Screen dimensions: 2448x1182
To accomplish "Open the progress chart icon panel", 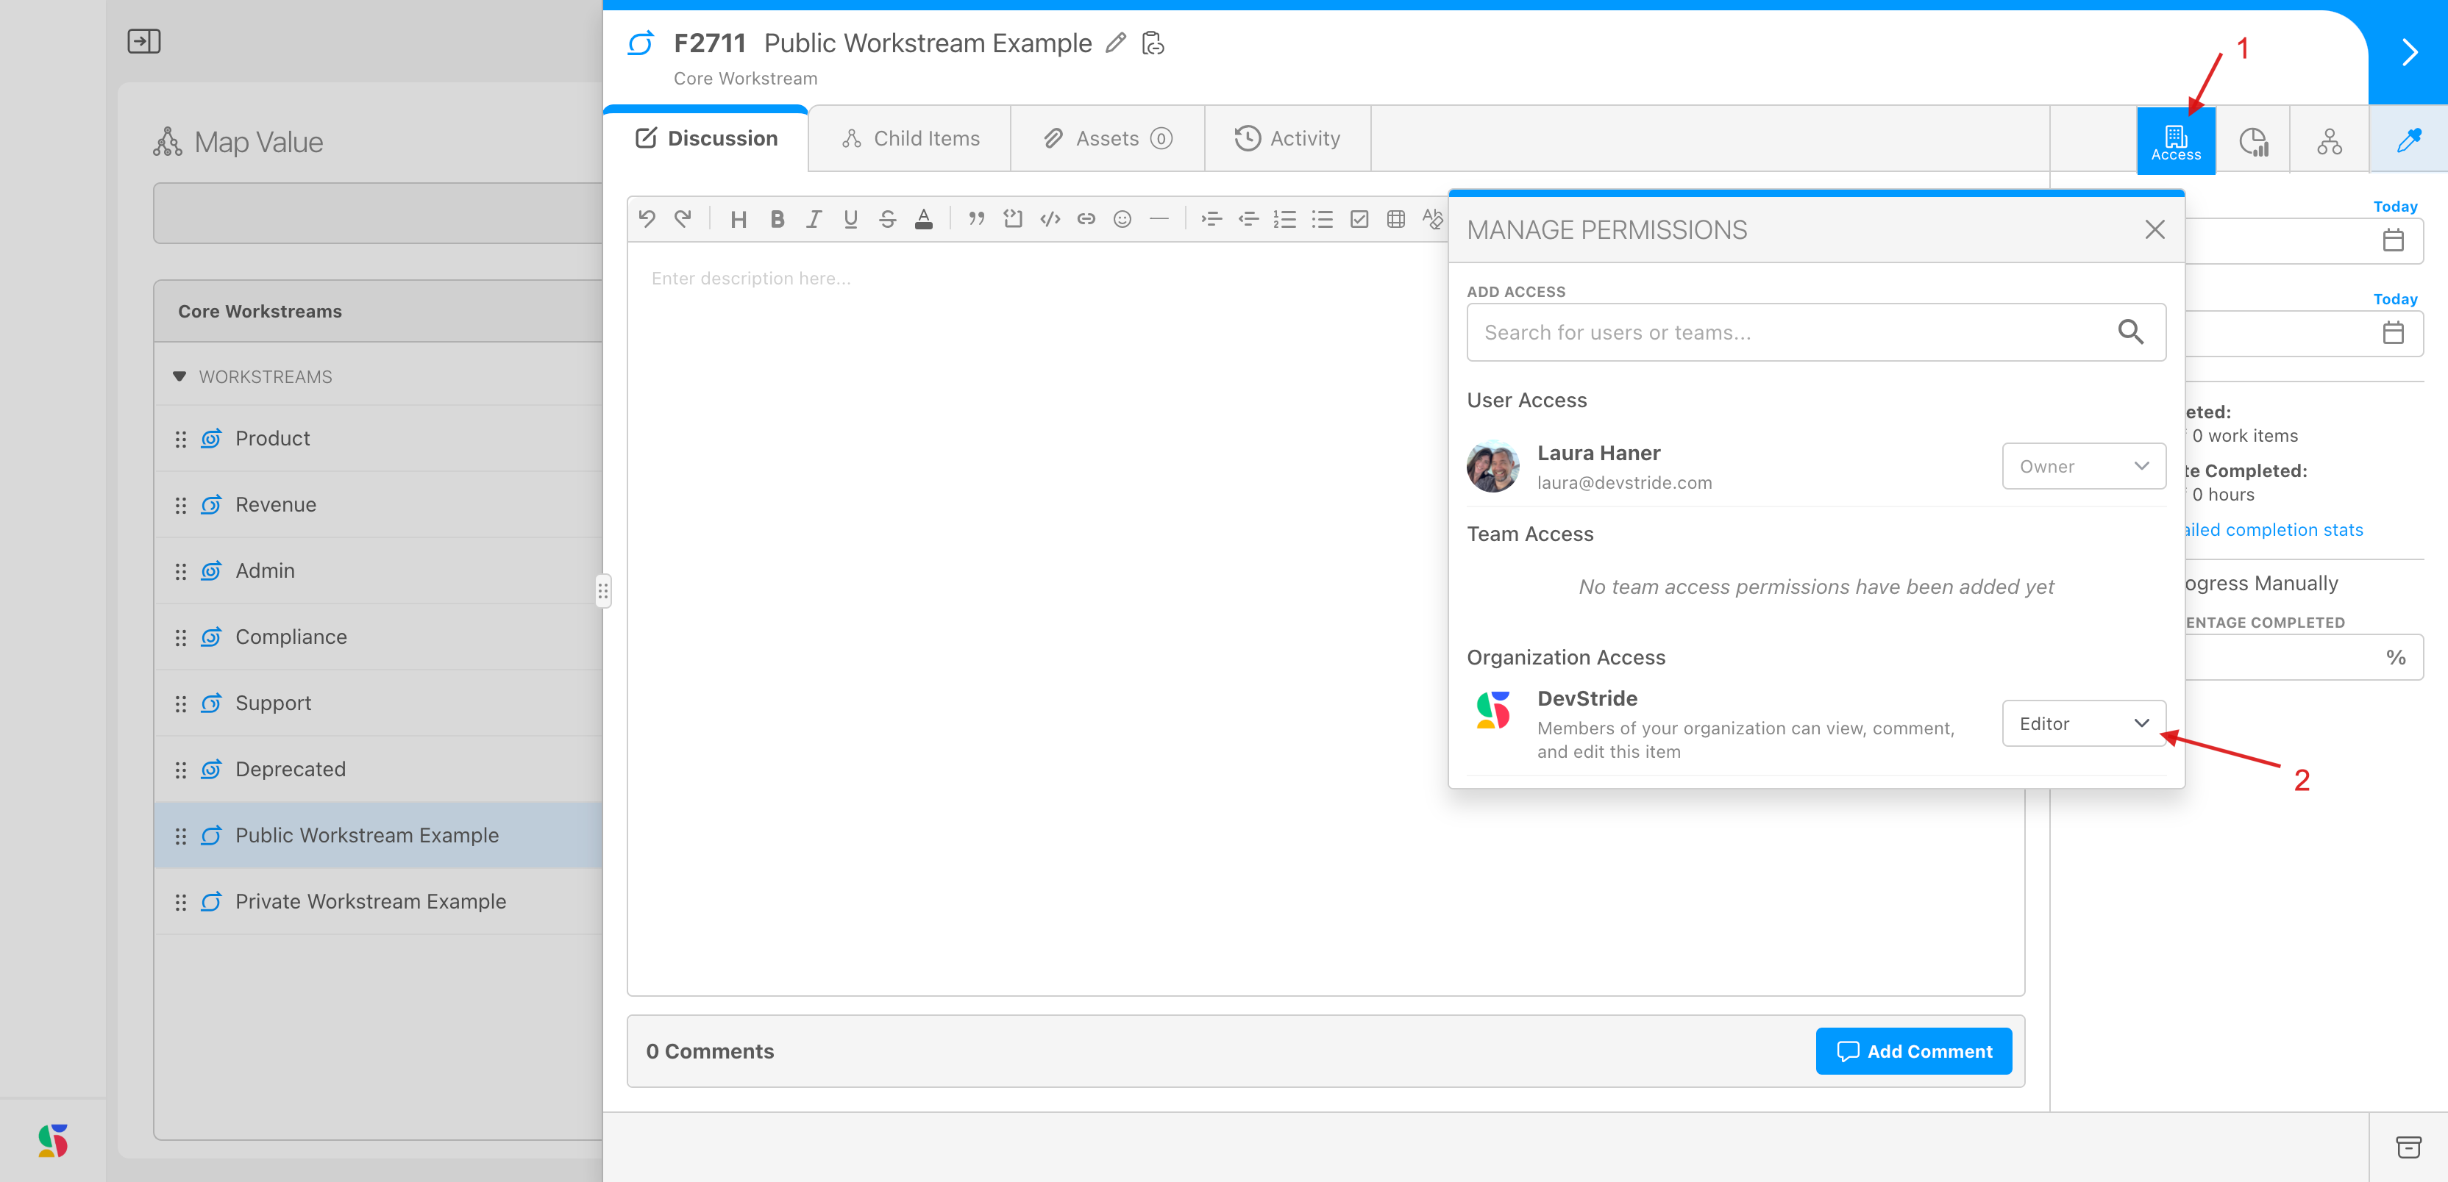I will [x=2253, y=140].
